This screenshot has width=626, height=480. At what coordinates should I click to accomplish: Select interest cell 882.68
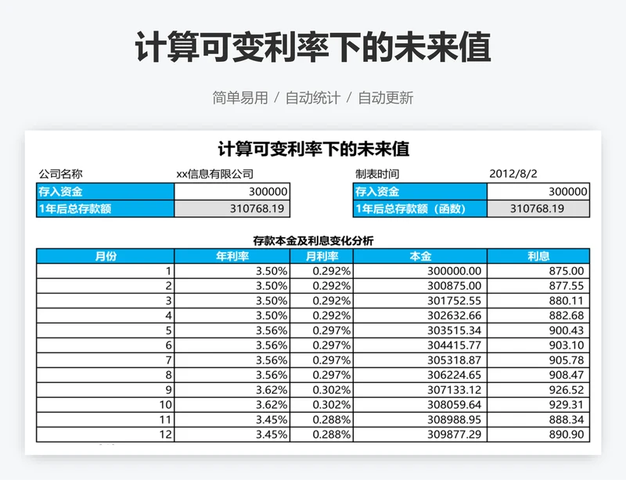click(538, 316)
